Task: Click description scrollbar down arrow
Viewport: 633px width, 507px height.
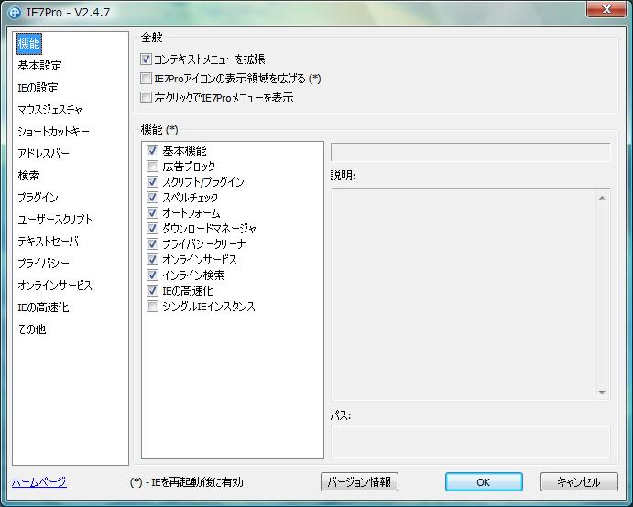Action: click(x=602, y=392)
